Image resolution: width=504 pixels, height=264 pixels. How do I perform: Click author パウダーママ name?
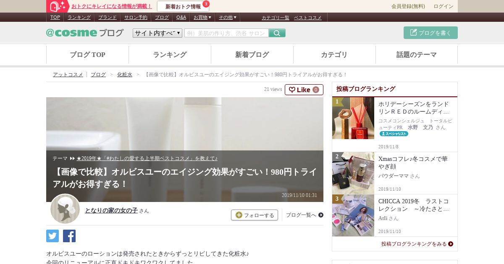pyautogui.click(x=394, y=176)
